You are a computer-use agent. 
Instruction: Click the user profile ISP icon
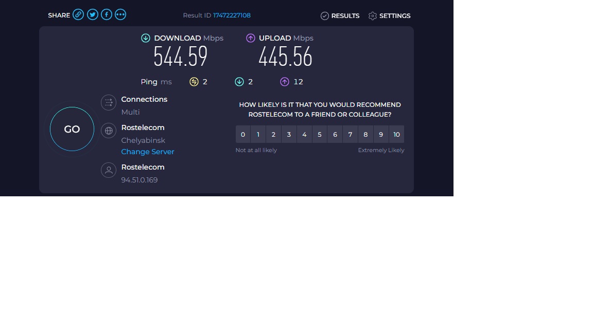109,171
